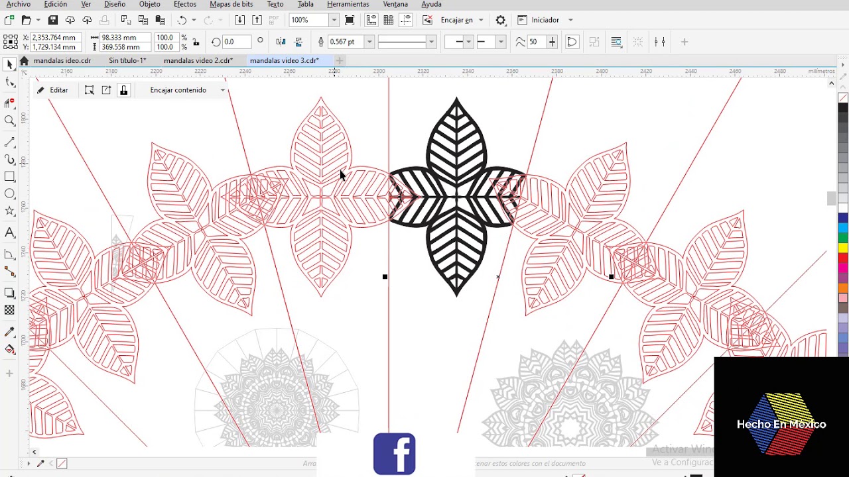Viewport: 849px width, 477px height.
Task: Switch to Sin título-1 tab
Action: coord(127,60)
